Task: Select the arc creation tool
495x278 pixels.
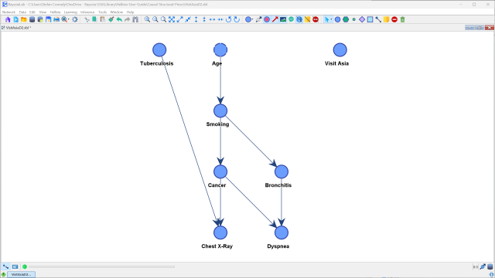Action: (378, 19)
